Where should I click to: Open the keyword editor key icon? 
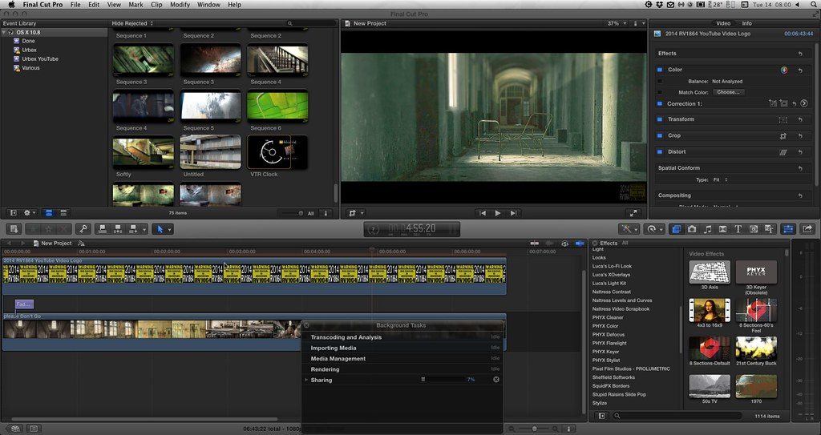83,229
